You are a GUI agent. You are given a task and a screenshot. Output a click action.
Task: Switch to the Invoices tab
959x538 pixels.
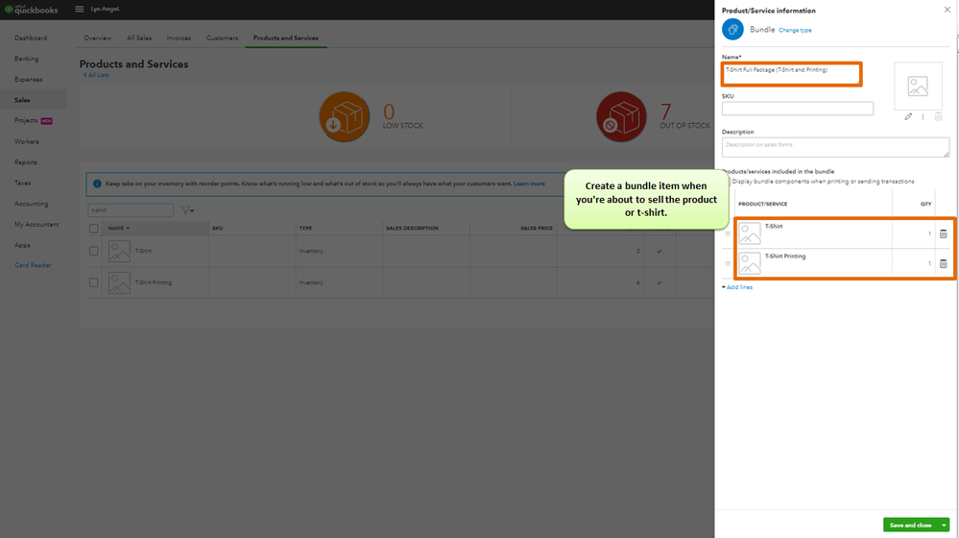click(179, 37)
